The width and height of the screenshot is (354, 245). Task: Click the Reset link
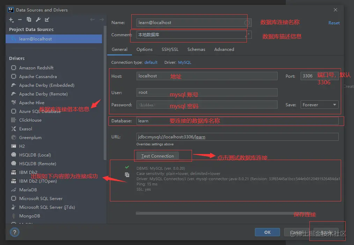tap(334, 23)
